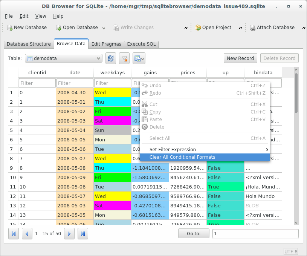Sort by the bindata column header

pos(263,73)
